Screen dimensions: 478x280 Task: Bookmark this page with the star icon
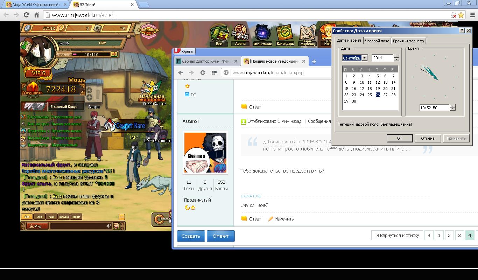click(x=461, y=15)
